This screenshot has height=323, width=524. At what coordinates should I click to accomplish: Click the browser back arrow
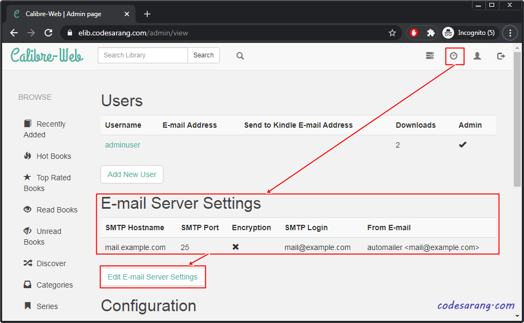click(14, 33)
